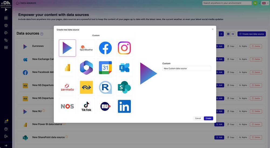Image resolution: width=270 pixels, height=148 pixels.
Task: Click the logout sidebar icon
Action: pyautogui.click(x=6, y=136)
